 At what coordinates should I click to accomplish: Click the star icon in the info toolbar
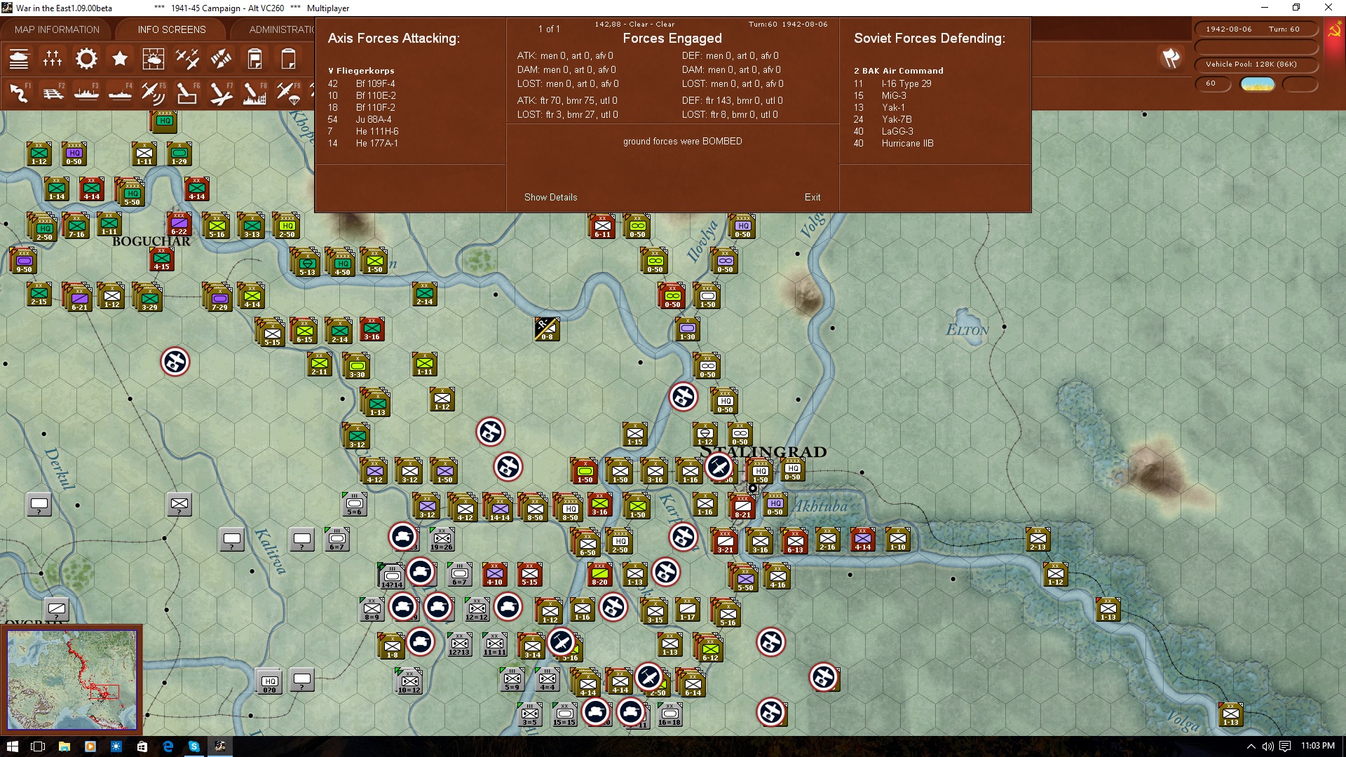[x=120, y=59]
